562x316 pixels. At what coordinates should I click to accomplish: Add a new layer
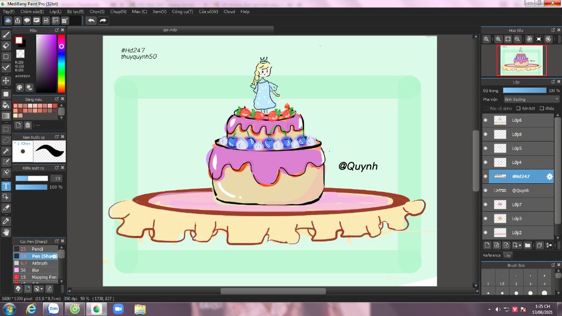tap(487, 245)
